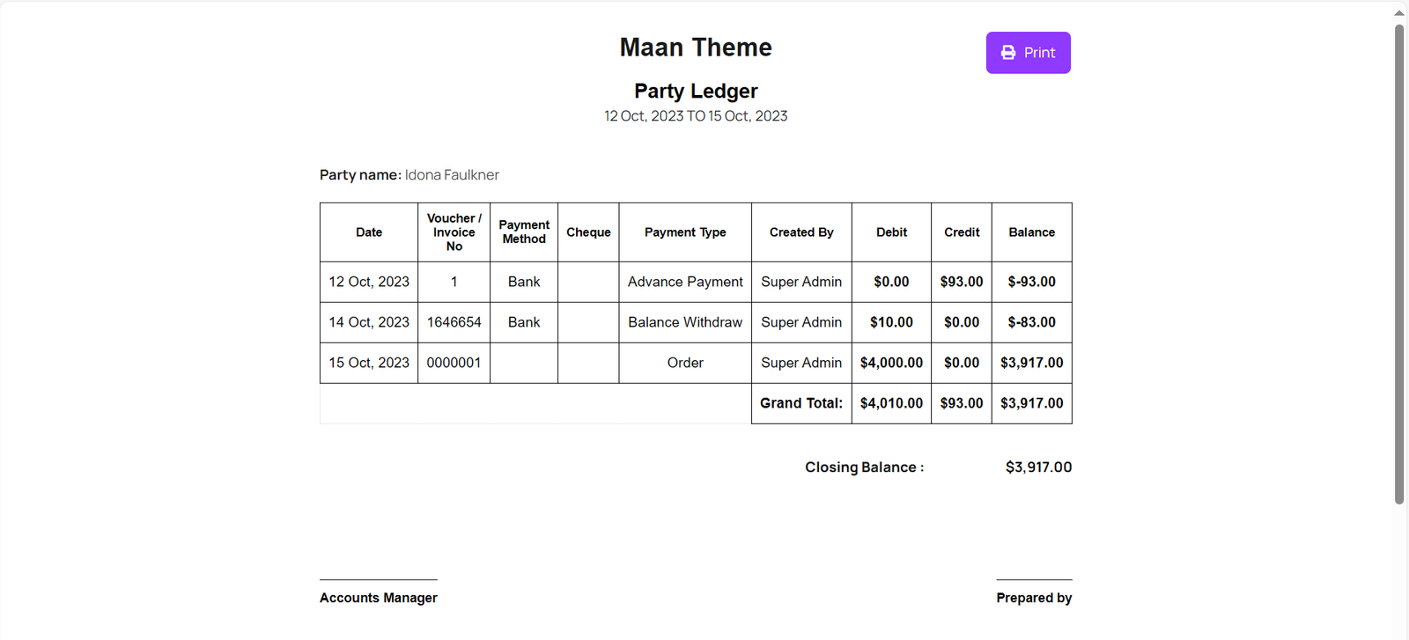Select the Maan Theme heading
1409x640 pixels.
pos(696,48)
